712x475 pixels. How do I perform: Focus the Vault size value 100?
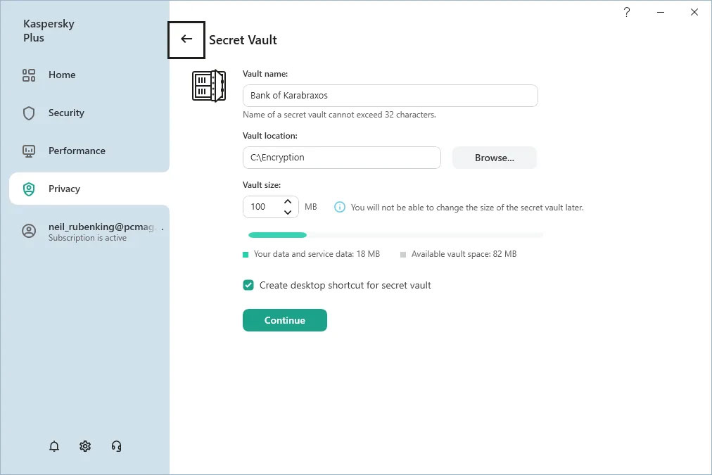coord(258,207)
